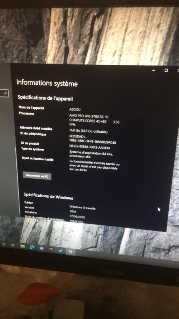
Task: Click the Processeur label
Action: (26, 113)
